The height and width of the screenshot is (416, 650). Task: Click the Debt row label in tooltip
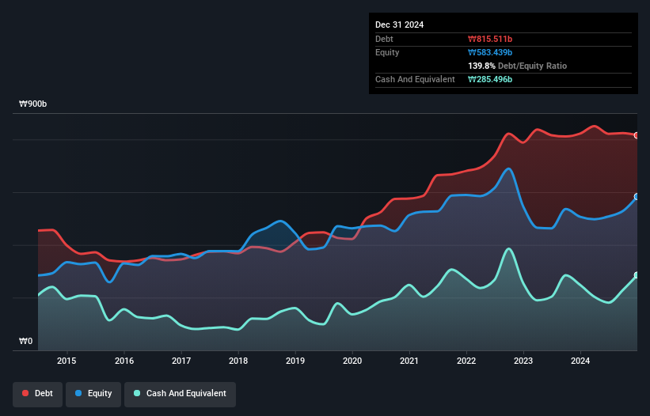[x=384, y=39]
